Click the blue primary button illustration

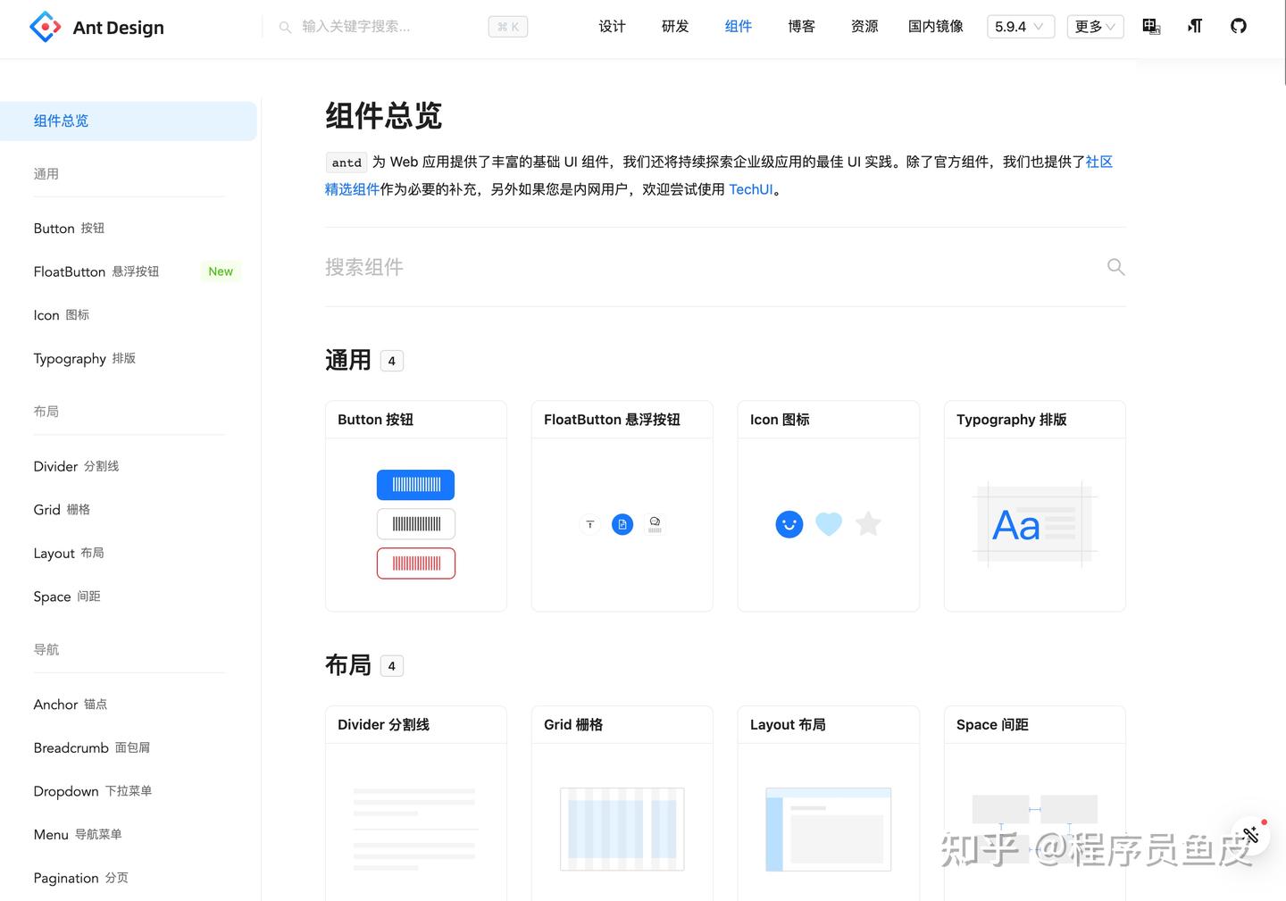[416, 485]
